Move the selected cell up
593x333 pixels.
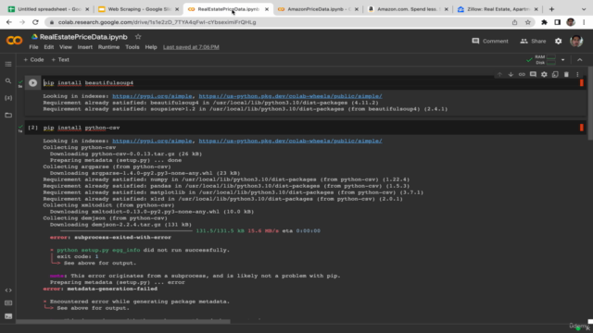[499, 74]
